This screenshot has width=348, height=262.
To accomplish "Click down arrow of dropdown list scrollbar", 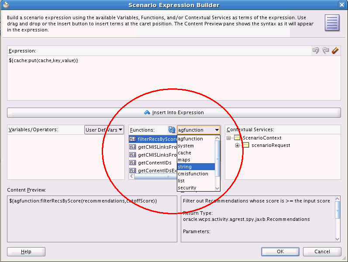I will [217, 189].
